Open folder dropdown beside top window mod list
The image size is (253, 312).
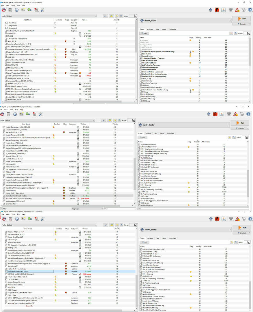111,16
